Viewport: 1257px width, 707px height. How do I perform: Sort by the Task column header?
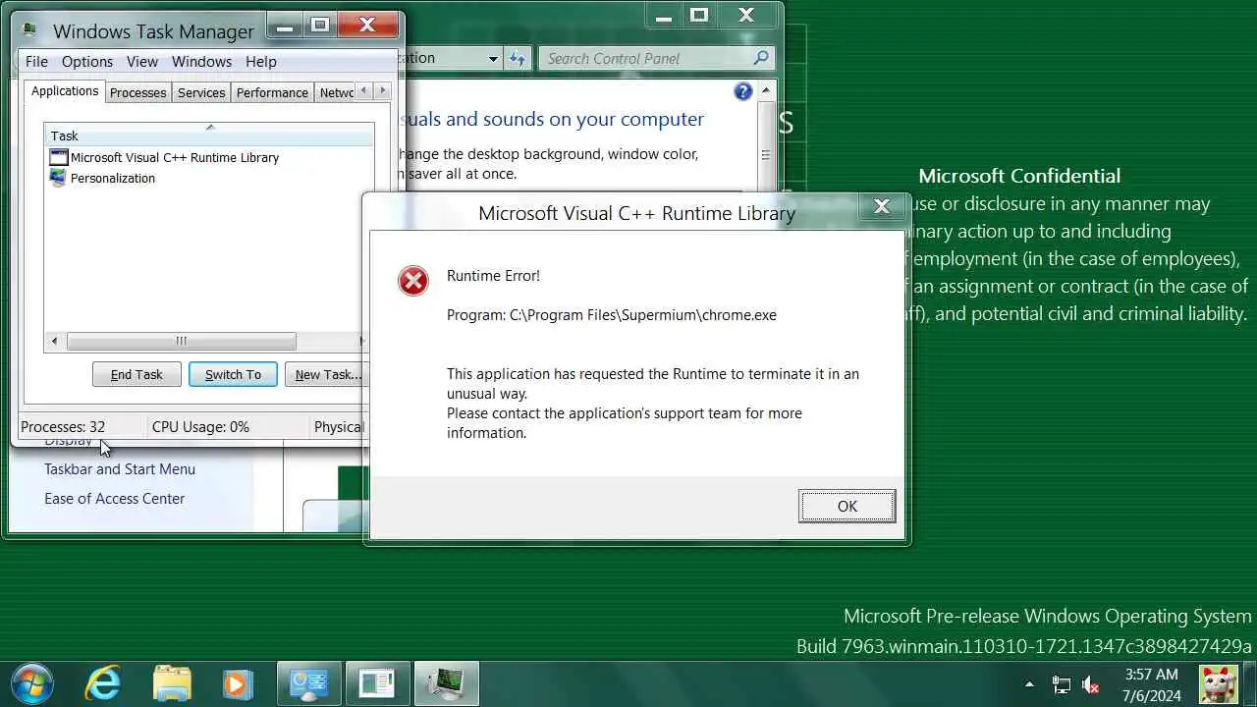tap(209, 136)
